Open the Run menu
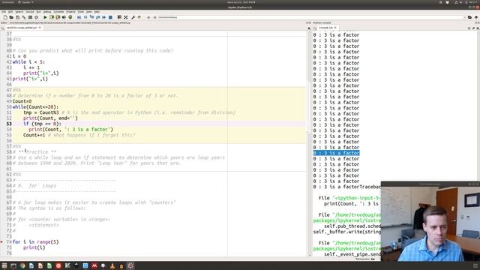The height and width of the screenshot is (270, 480). pos(38,12)
